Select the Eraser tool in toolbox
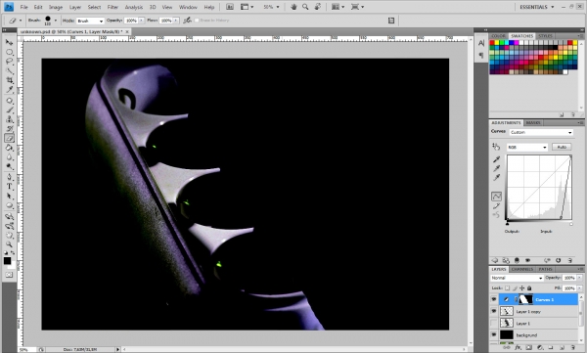This screenshot has height=353, width=587. pos(10,138)
